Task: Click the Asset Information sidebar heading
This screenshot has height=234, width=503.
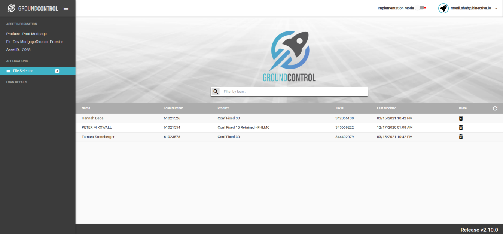Action: [x=22, y=24]
